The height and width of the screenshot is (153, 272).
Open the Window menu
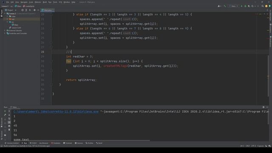point(67,2)
